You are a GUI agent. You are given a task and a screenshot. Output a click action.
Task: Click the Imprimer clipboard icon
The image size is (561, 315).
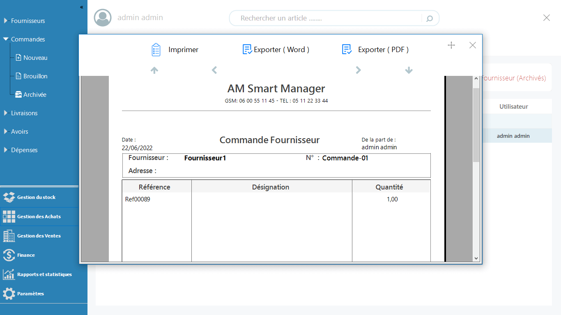(156, 50)
